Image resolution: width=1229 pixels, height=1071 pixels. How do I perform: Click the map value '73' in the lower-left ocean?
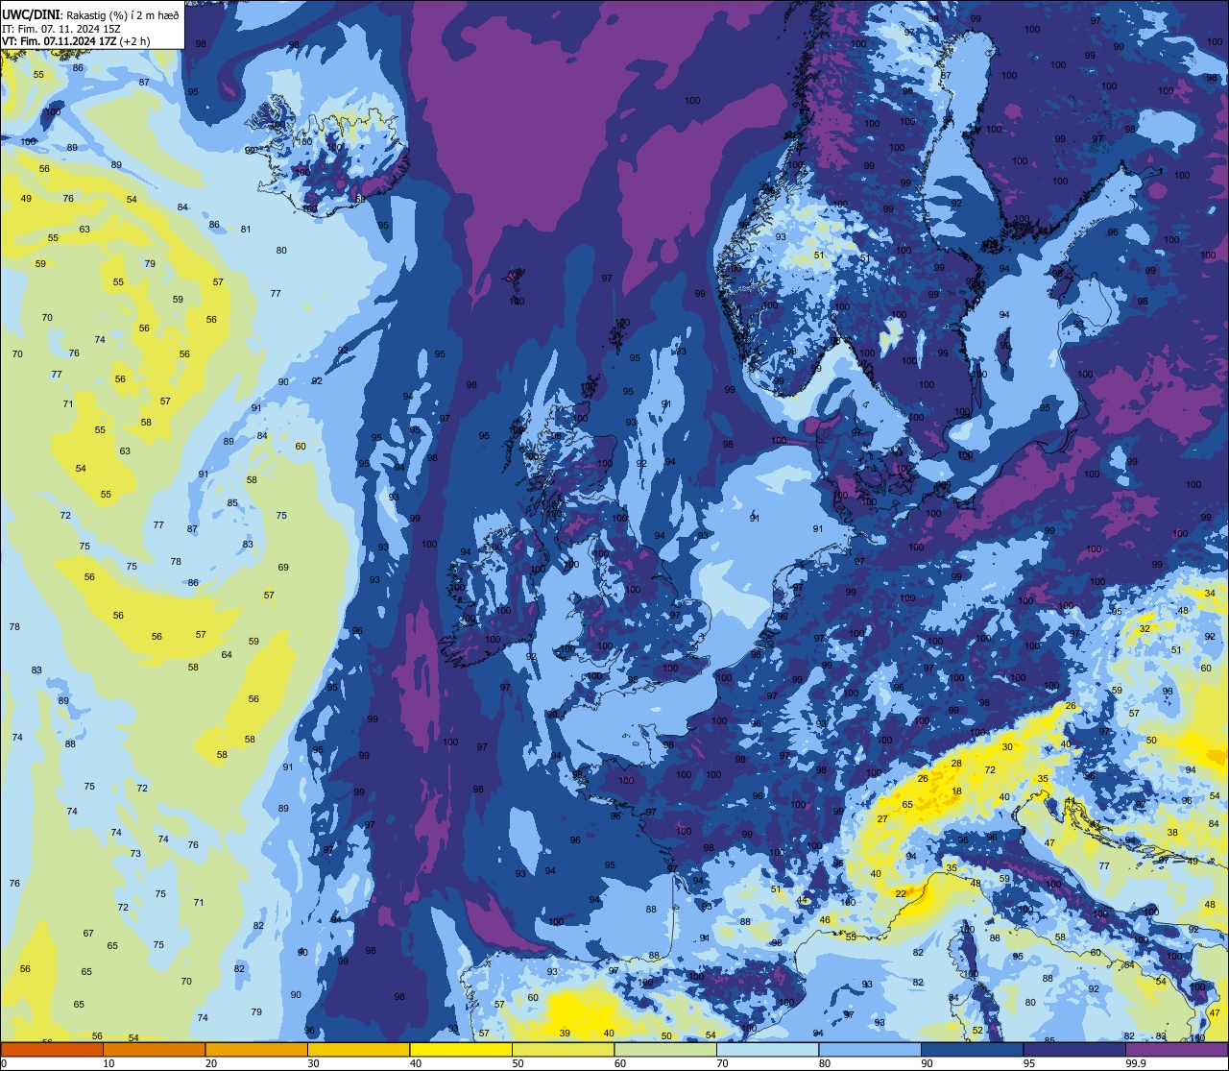click(135, 854)
